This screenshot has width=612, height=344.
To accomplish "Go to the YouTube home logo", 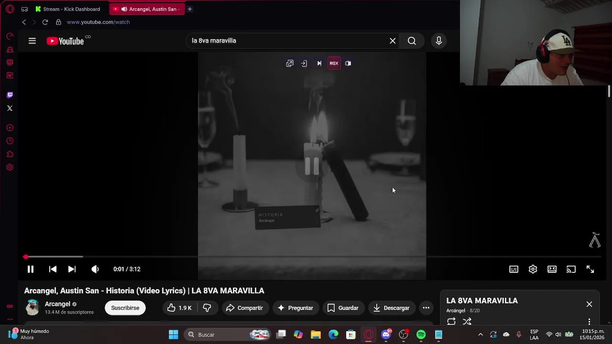I will (66, 41).
